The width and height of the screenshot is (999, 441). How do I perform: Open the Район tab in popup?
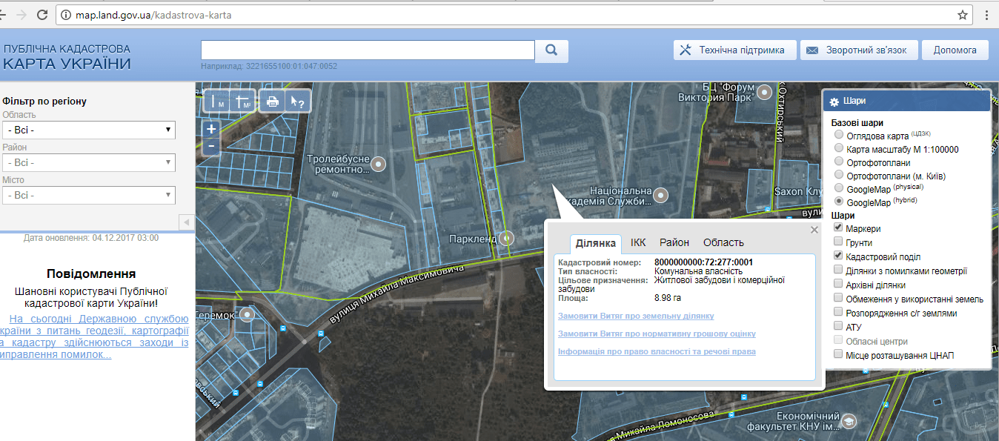tap(674, 242)
